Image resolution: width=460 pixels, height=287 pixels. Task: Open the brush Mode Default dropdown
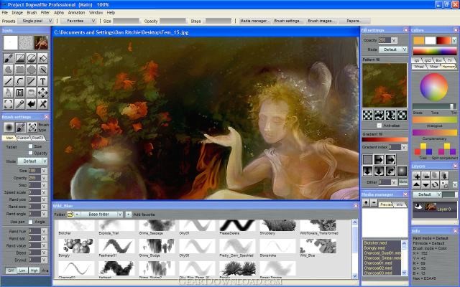tap(32, 161)
